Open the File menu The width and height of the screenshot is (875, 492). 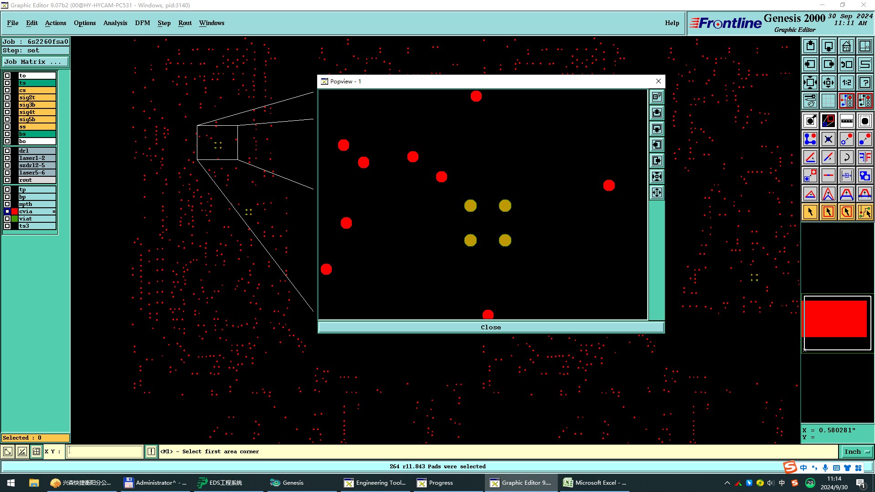(x=13, y=23)
